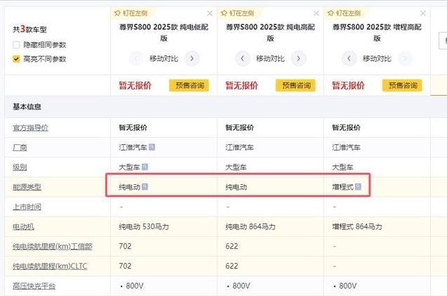This screenshot has width=447, height=296.
Task: Click 预售咨询 for the 增程高配版
Action: pyautogui.click(x=402, y=85)
